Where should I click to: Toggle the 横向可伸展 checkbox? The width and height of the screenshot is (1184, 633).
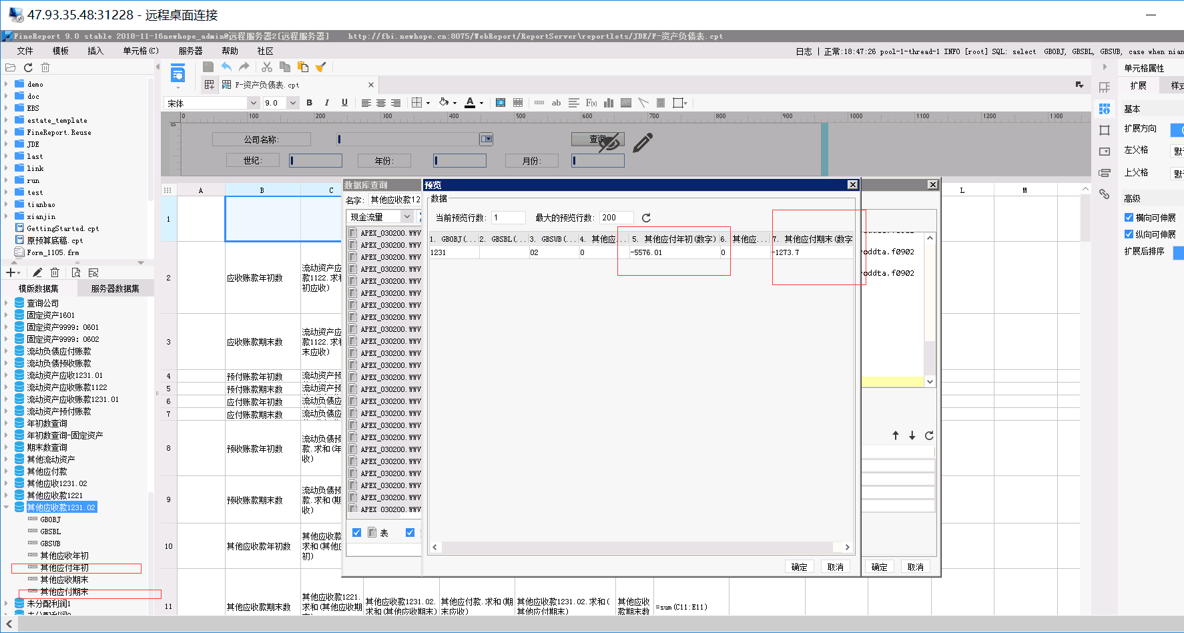1129,218
